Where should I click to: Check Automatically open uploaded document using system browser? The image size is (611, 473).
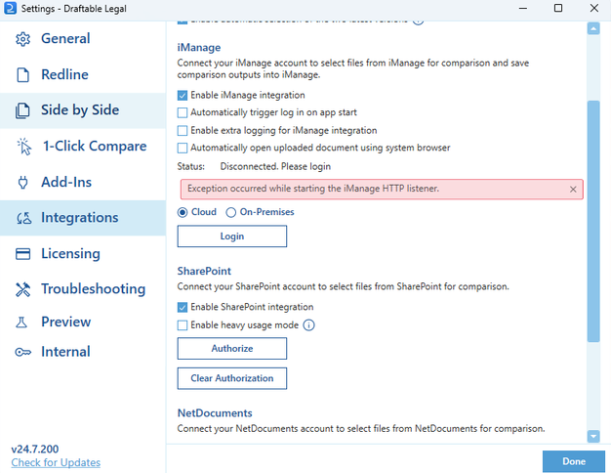182,148
